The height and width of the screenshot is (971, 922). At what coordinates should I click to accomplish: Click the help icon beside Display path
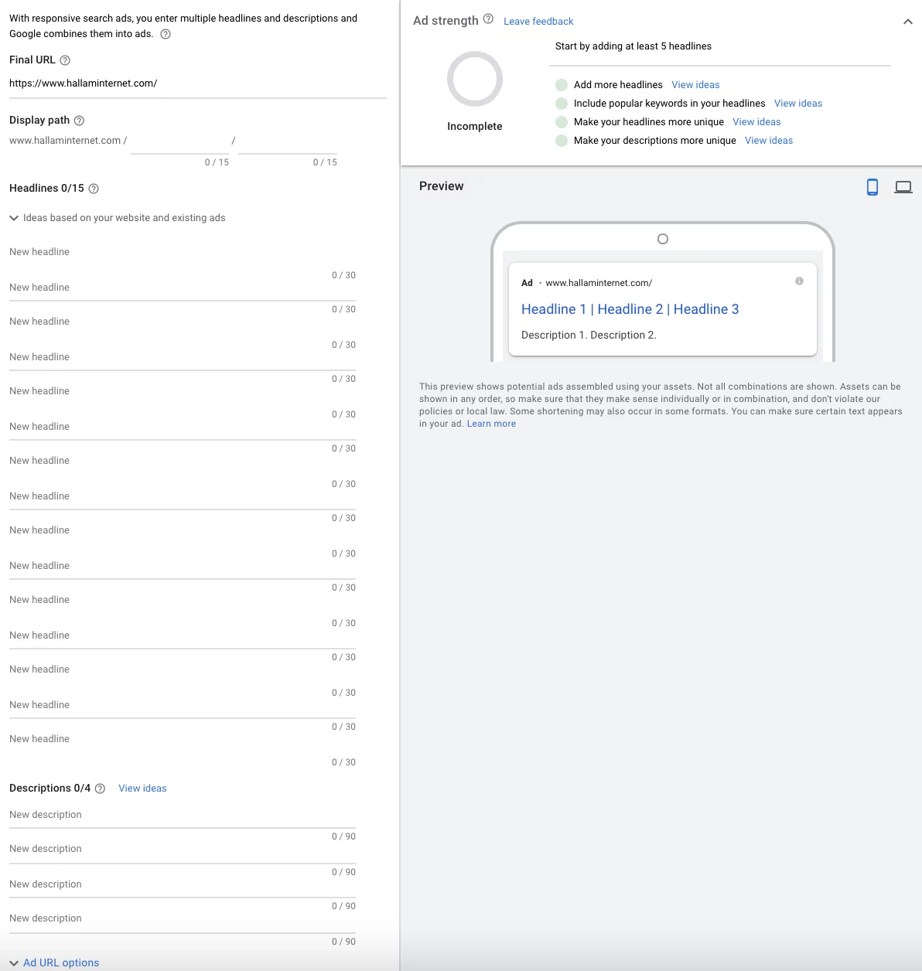(79, 121)
